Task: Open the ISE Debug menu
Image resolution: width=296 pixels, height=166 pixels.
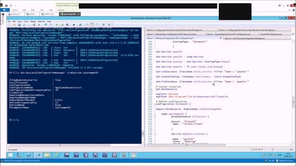Action: 33,22
